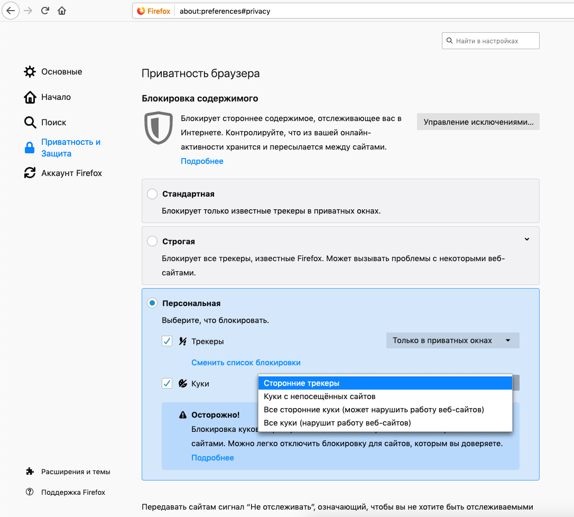Reload the page with refresh icon
This screenshot has height=517, width=574.
tap(45, 11)
